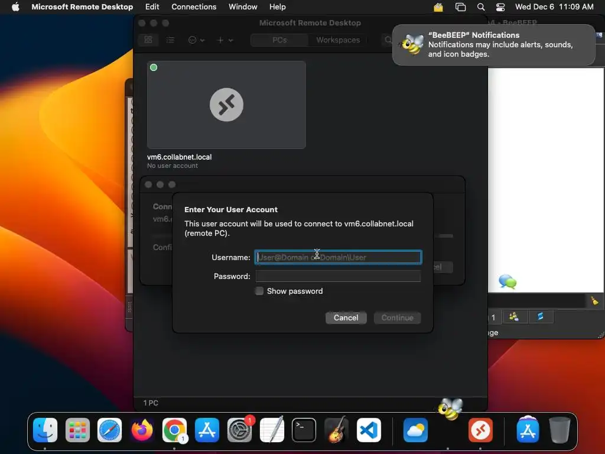Screen dimensions: 605x454
Task: Open the Connections menu
Action: 194,7
